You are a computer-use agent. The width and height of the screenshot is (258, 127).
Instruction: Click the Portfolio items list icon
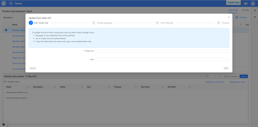(5, 82)
